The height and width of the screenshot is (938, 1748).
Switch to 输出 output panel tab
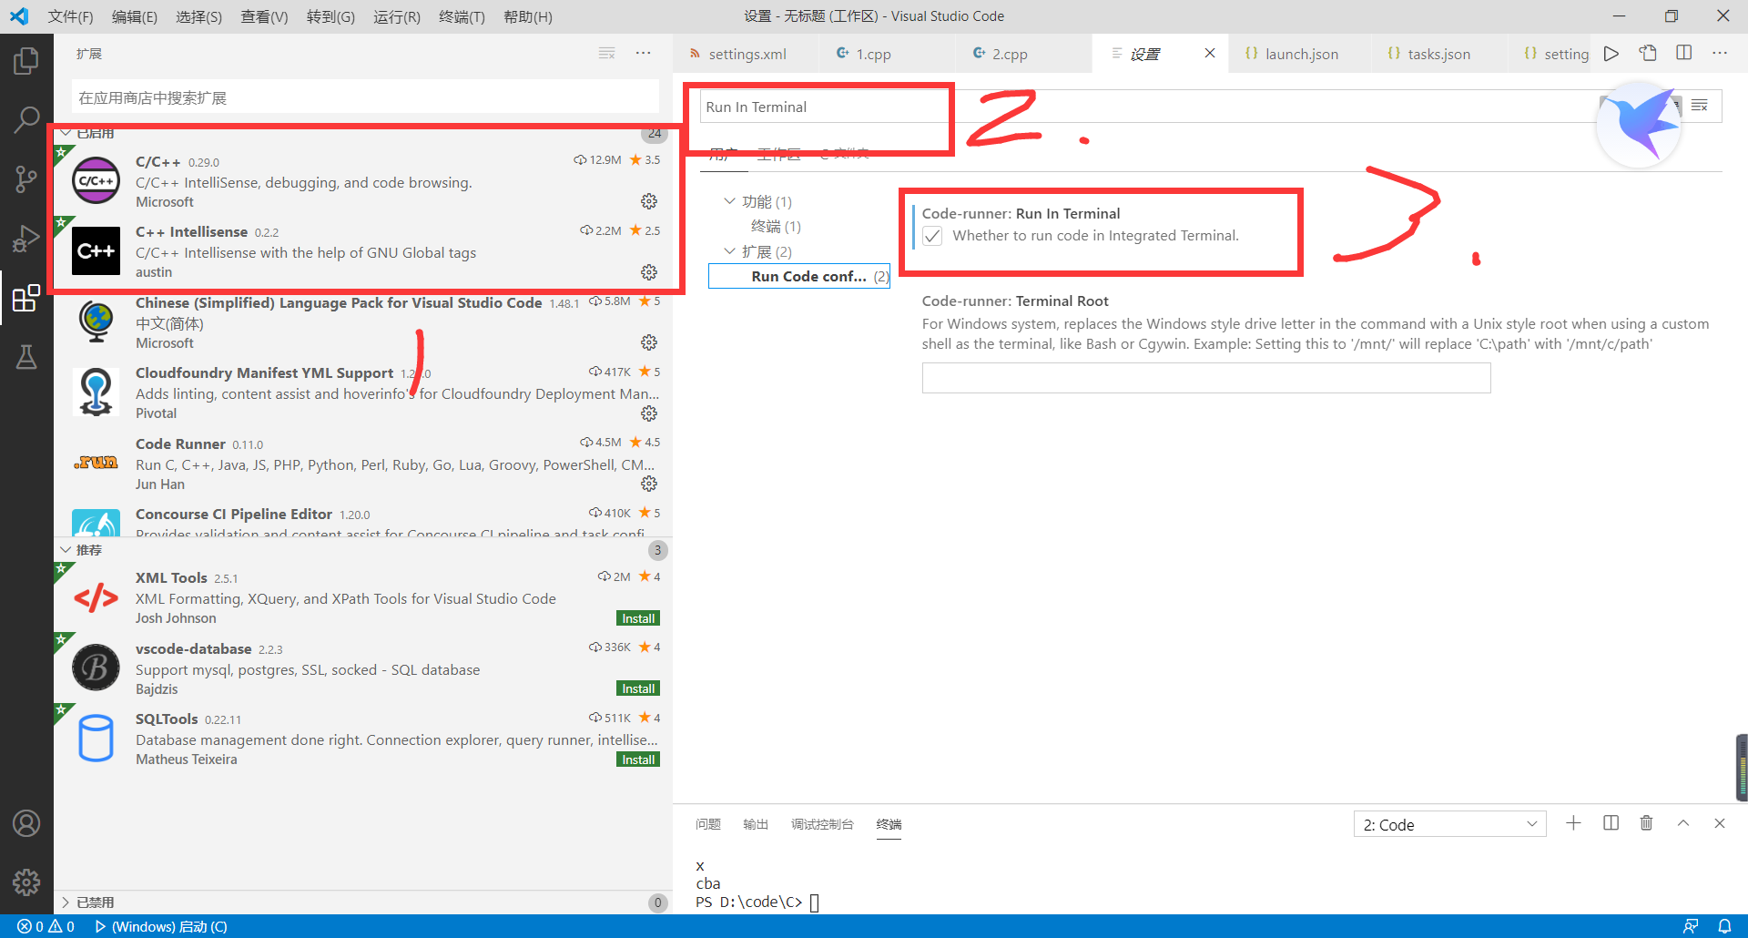[x=756, y=824]
